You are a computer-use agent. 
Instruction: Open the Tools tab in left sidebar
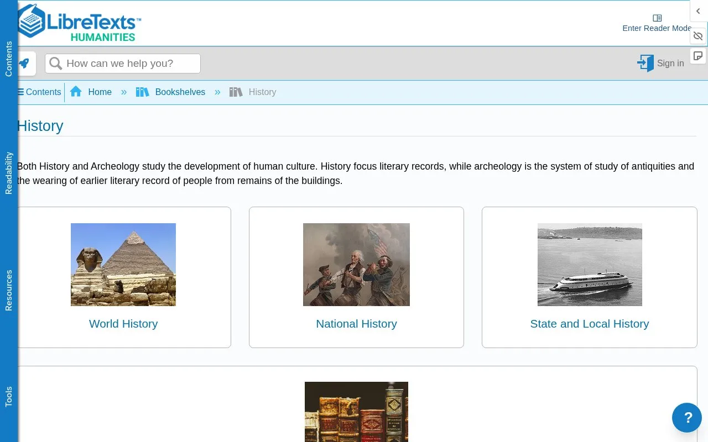coord(8,397)
